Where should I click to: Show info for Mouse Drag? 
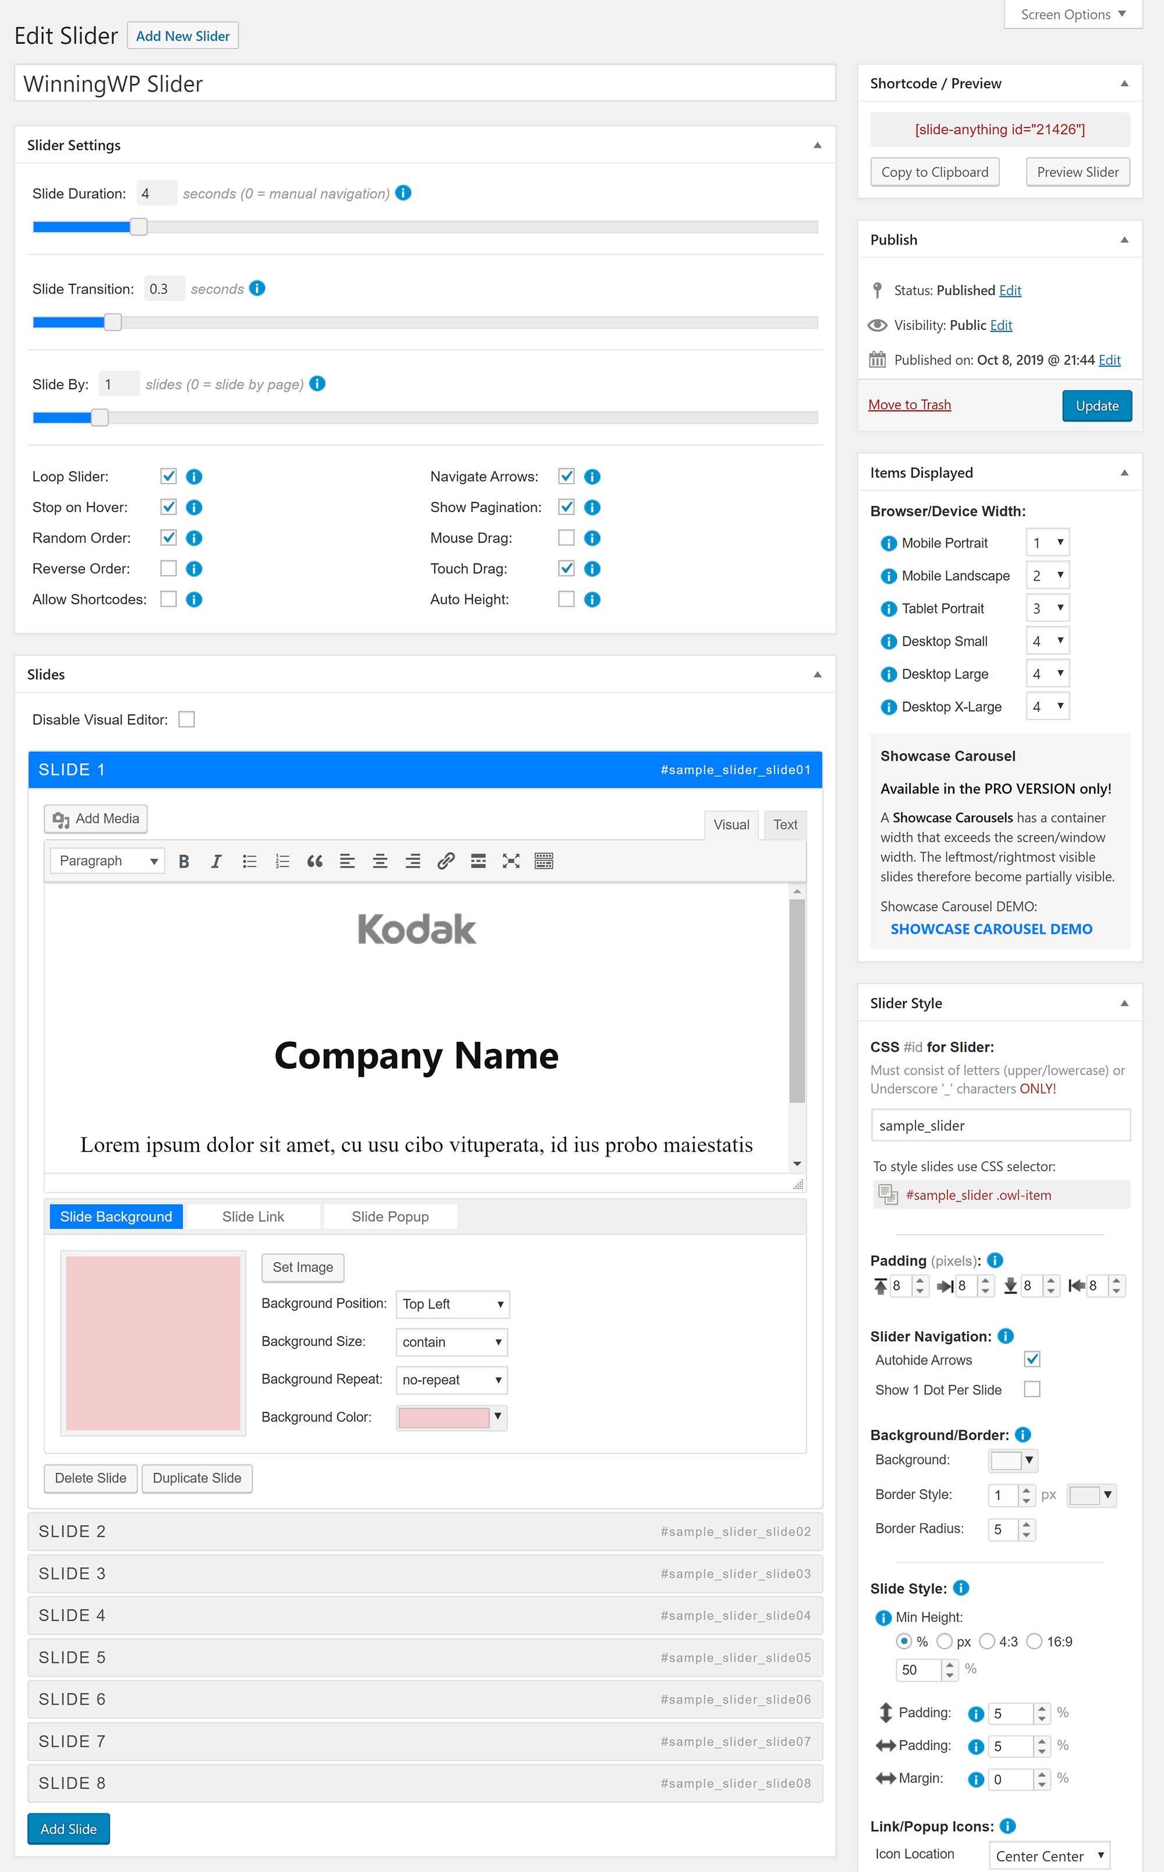point(592,539)
